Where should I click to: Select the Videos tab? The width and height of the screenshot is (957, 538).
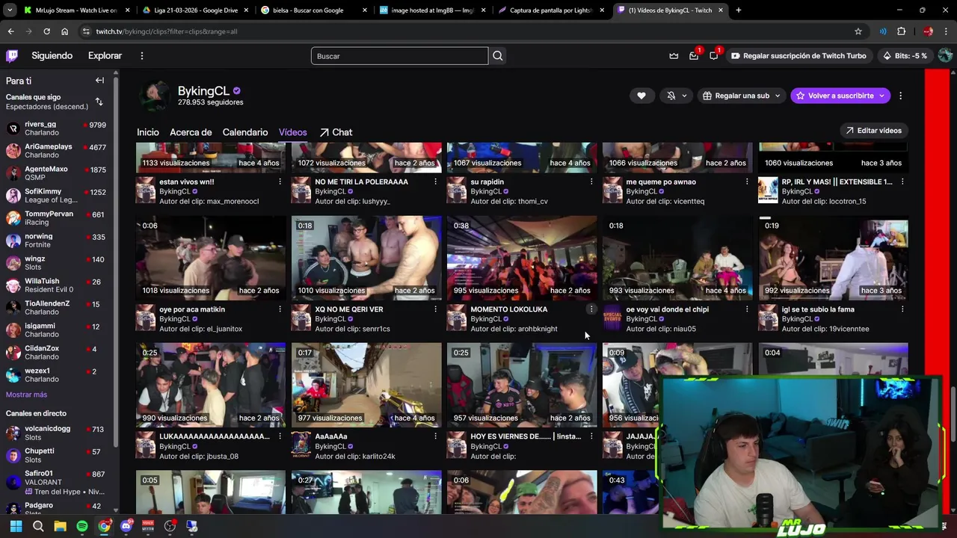click(293, 132)
